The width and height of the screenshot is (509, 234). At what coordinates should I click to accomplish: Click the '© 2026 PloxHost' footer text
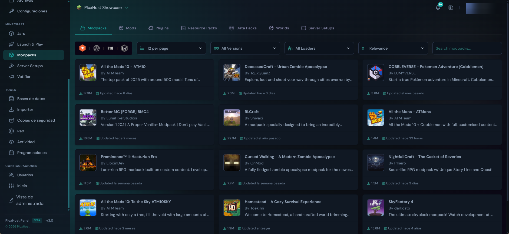pos(18,226)
